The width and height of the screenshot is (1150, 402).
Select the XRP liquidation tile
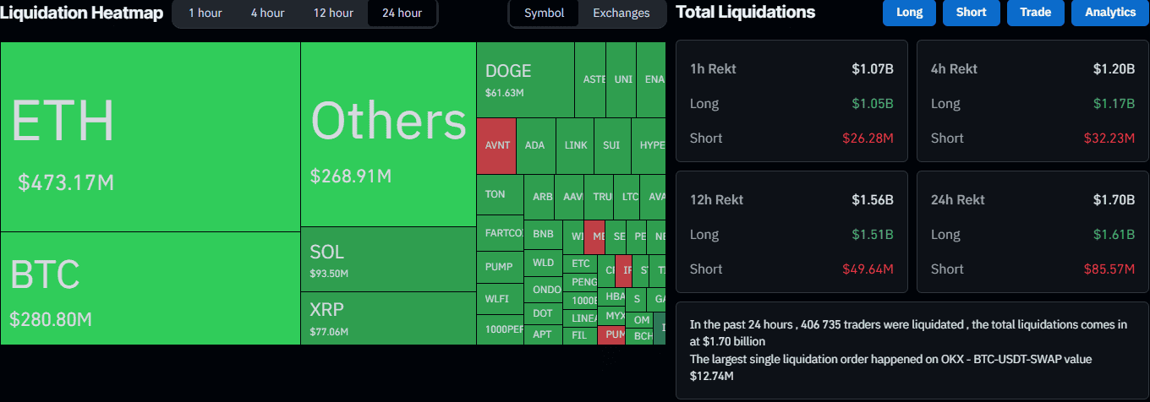388,318
